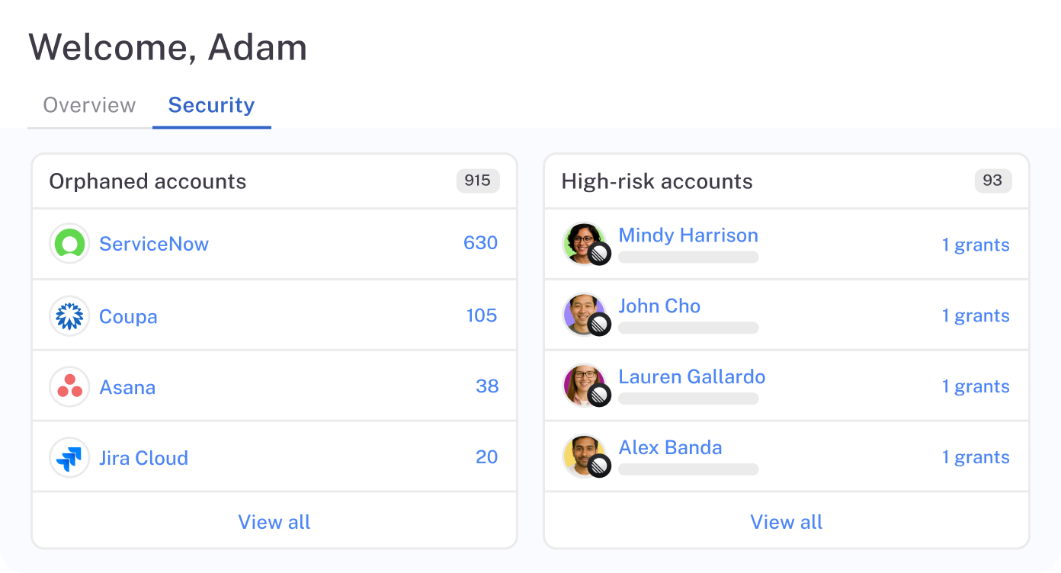1061x573 pixels.
Task: Click the Jira Cloud logo icon
Action: [69, 458]
